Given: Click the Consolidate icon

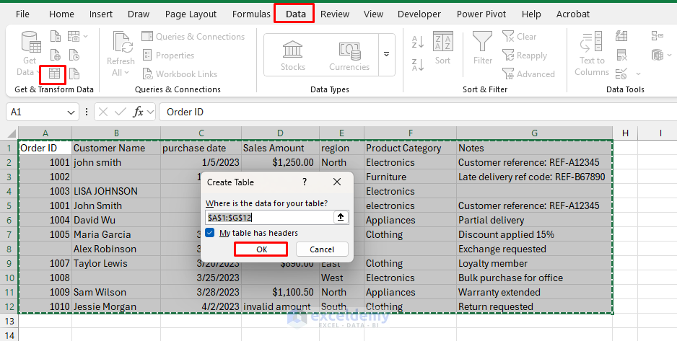Looking at the screenshot, I should [657, 36].
